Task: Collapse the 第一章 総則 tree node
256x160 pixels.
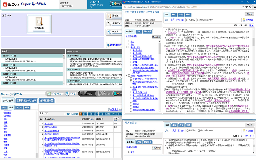Action: 127,47
